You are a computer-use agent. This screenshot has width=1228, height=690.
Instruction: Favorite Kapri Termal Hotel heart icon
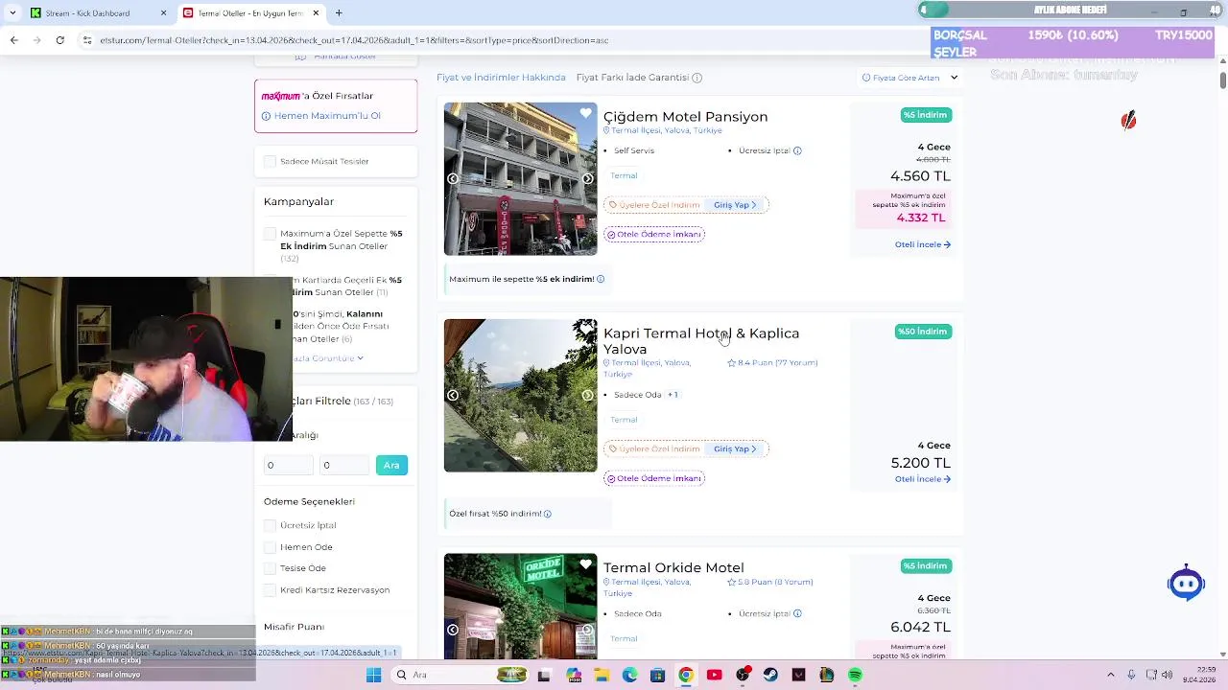585,330
